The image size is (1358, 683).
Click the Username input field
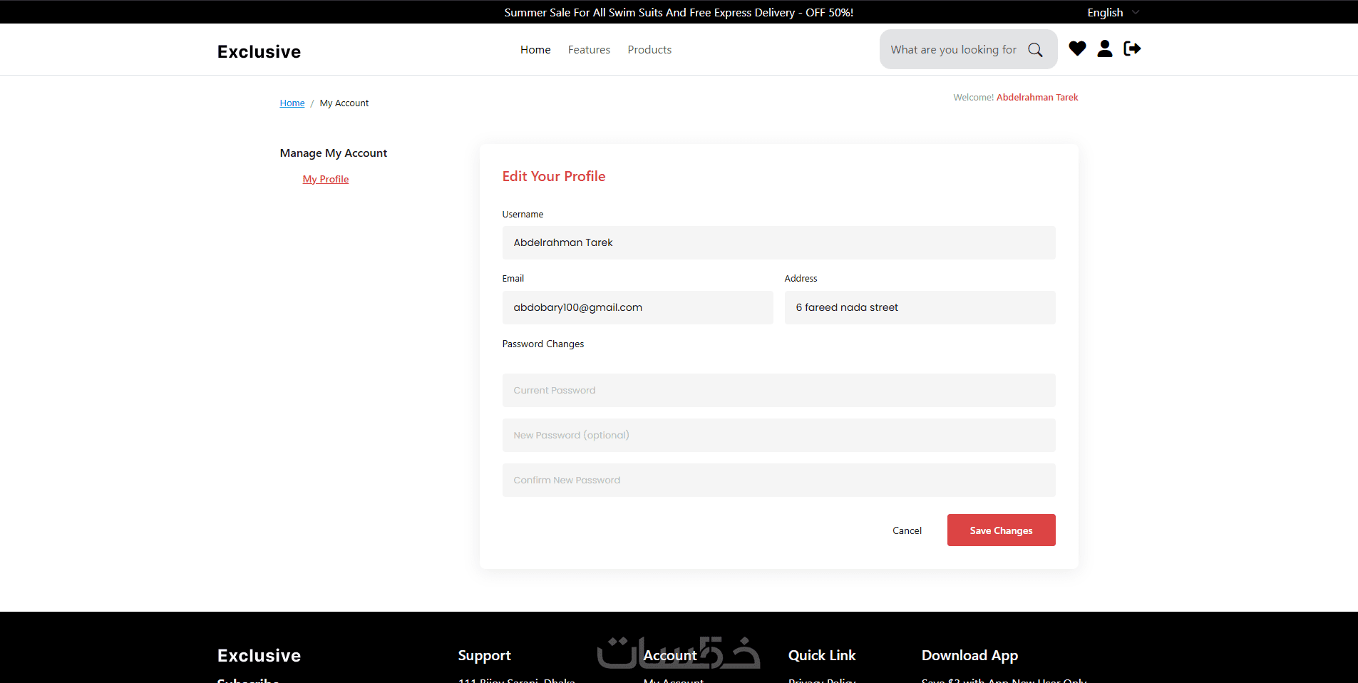tap(778, 242)
